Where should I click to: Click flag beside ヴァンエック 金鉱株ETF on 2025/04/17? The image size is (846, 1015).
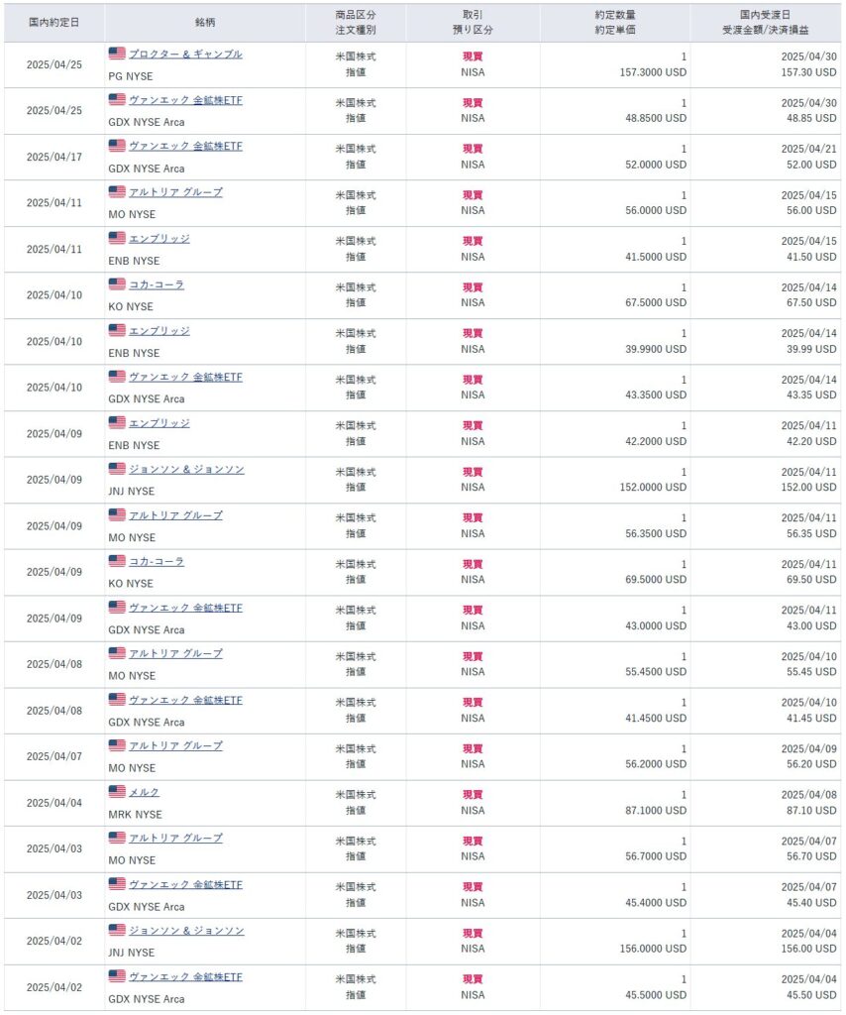point(117,146)
